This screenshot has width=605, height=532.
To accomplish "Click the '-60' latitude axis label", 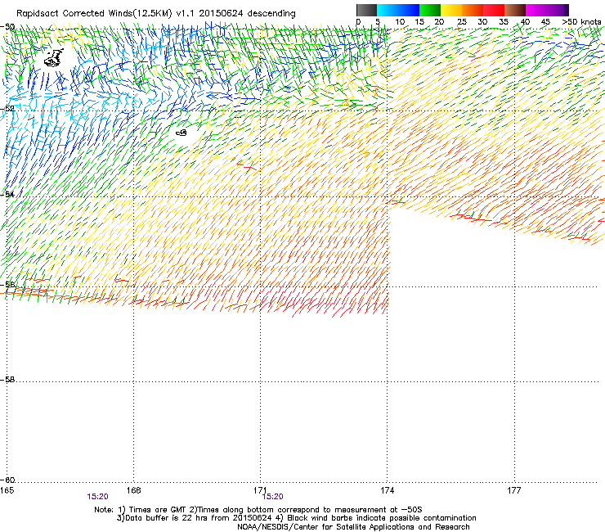I will click(7, 480).
